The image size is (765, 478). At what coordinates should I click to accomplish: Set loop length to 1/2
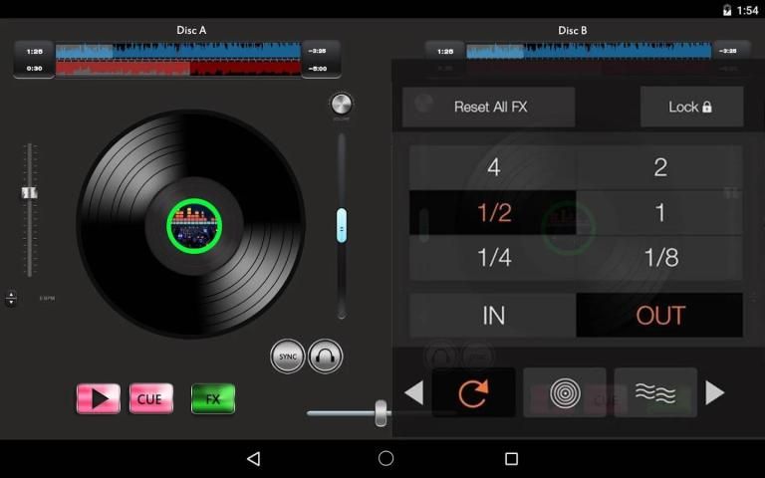point(493,212)
